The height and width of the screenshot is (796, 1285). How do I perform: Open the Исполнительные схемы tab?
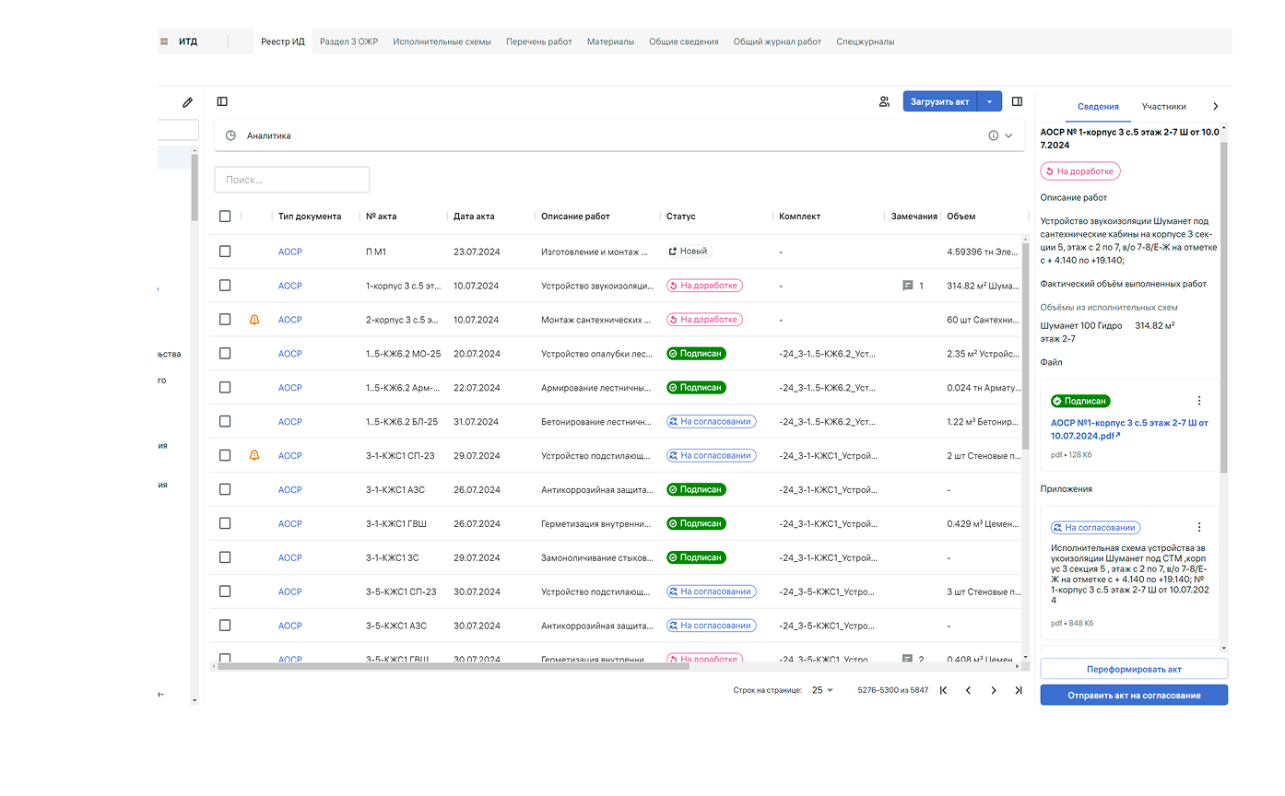[x=442, y=41]
